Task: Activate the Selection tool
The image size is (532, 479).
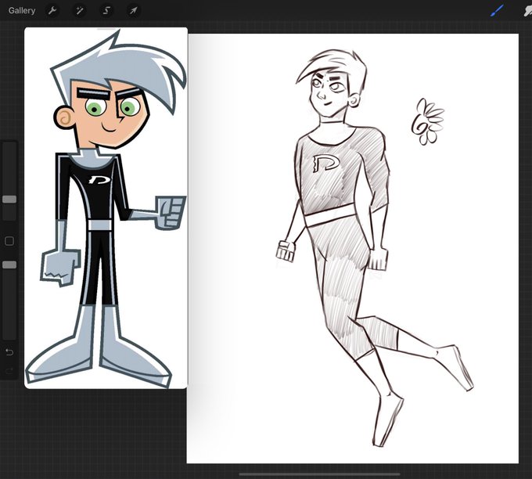Action: coord(106,10)
